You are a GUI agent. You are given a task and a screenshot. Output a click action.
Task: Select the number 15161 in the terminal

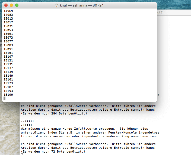point(8,79)
